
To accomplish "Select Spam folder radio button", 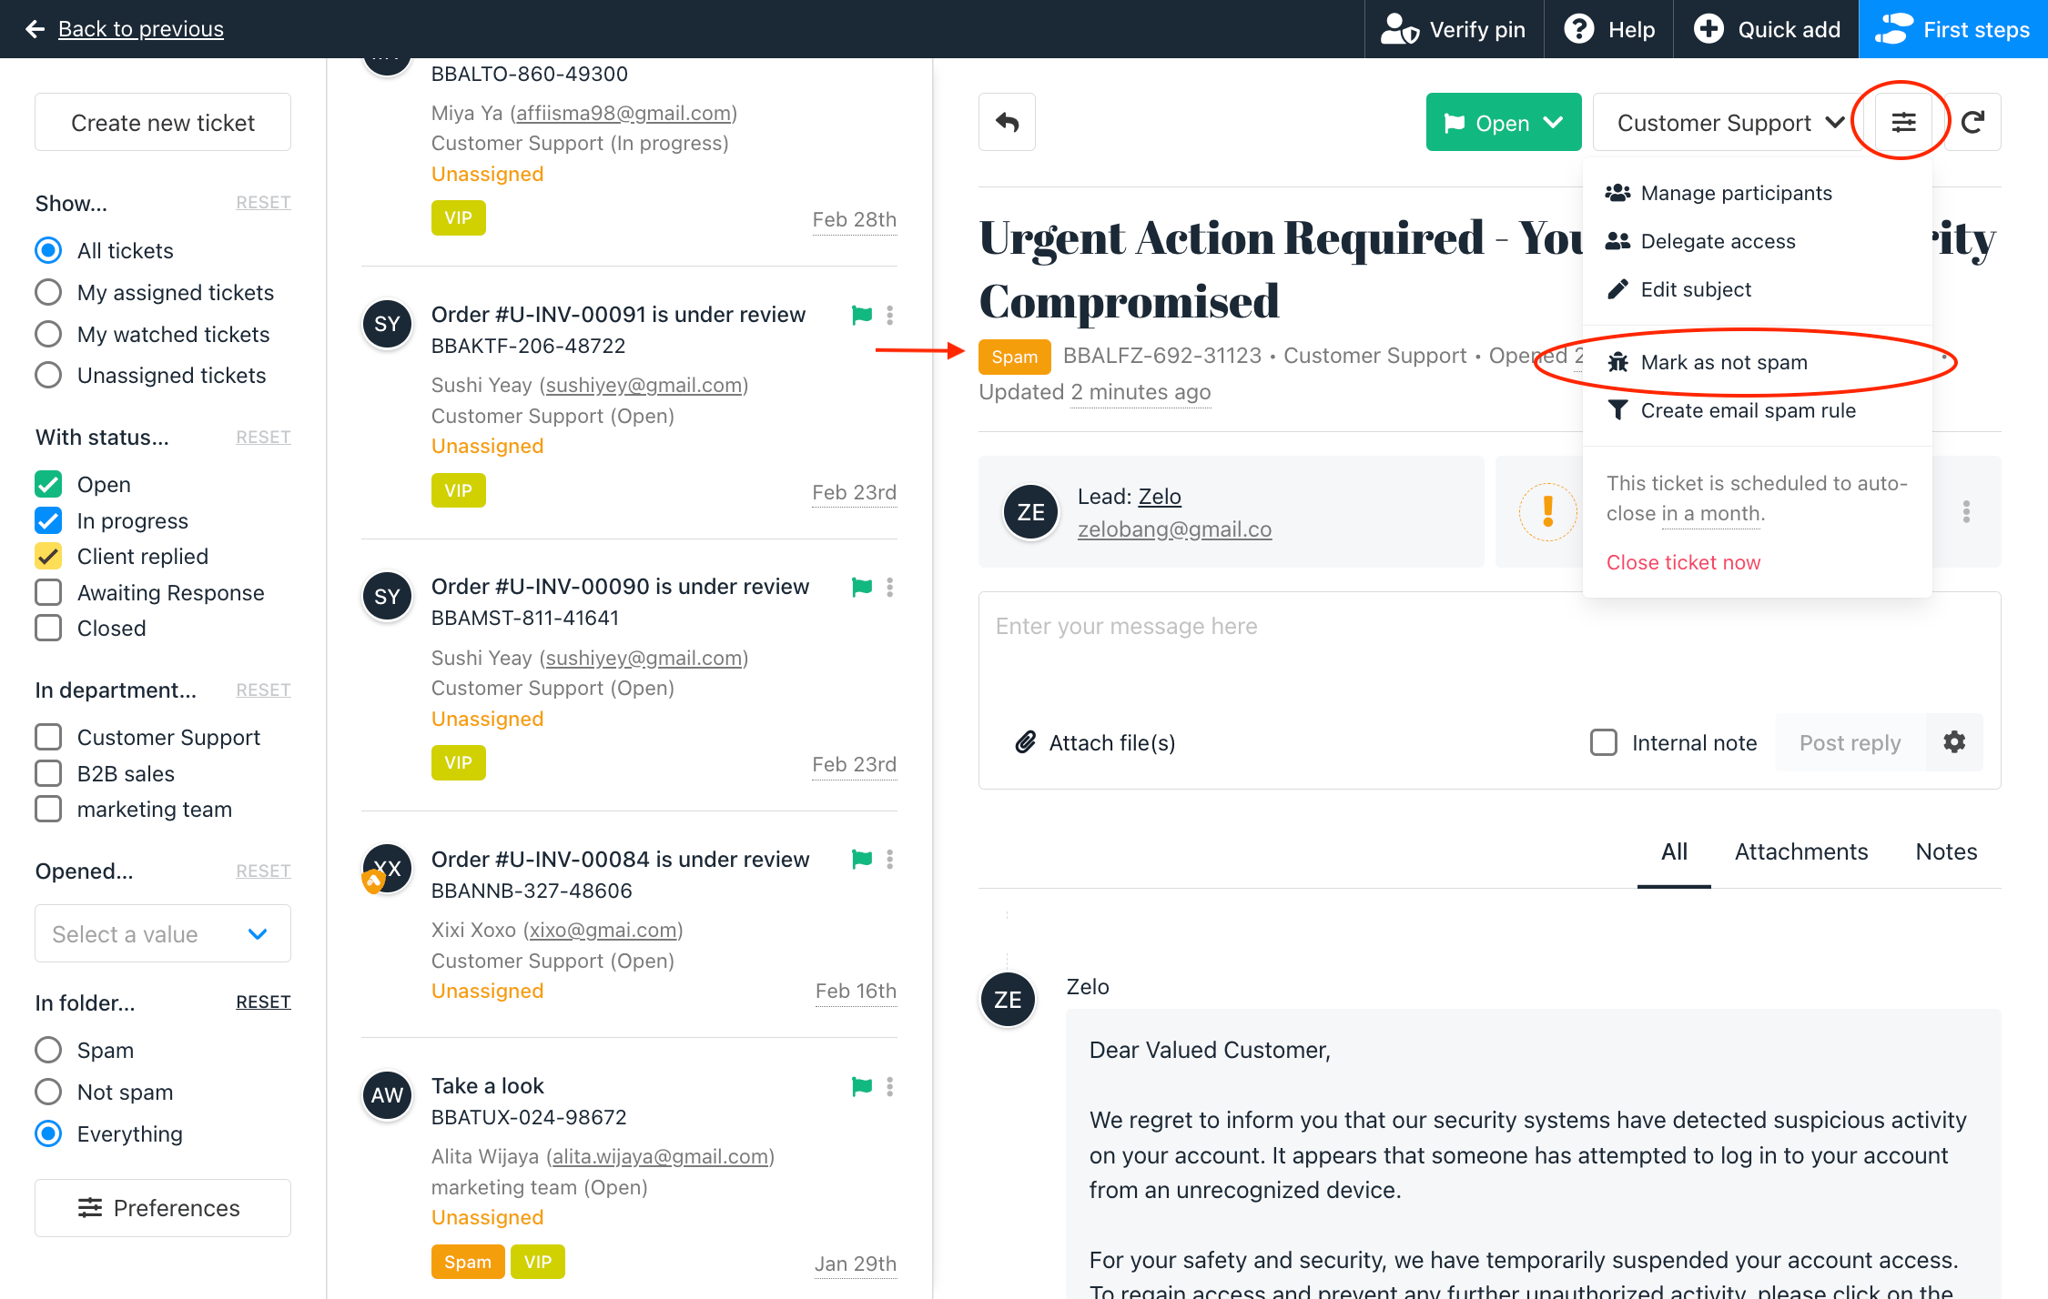I will [48, 1050].
